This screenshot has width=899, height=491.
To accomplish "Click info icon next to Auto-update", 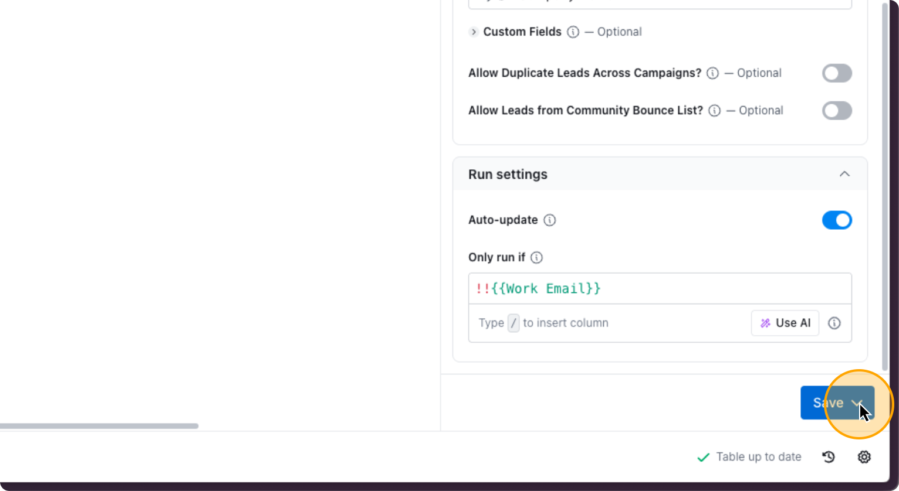I will (549, 220).
